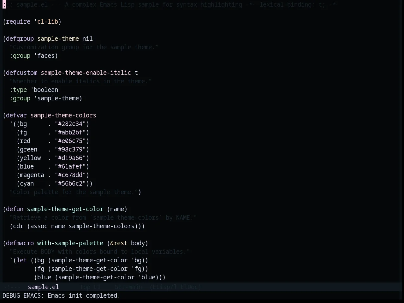Viewport: 404px width, 303px height.
Task: Click the 'assoc' function call
Action: tap(39, 226)
